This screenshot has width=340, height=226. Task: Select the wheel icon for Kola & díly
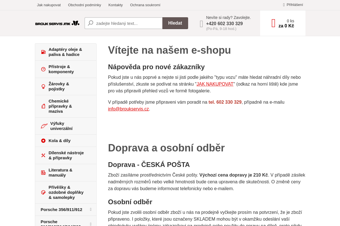(x=43, y=140)
